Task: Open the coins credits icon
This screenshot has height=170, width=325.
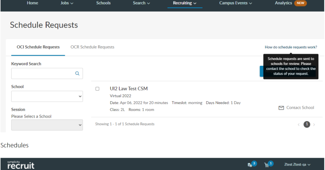Action: click(250, 164)
